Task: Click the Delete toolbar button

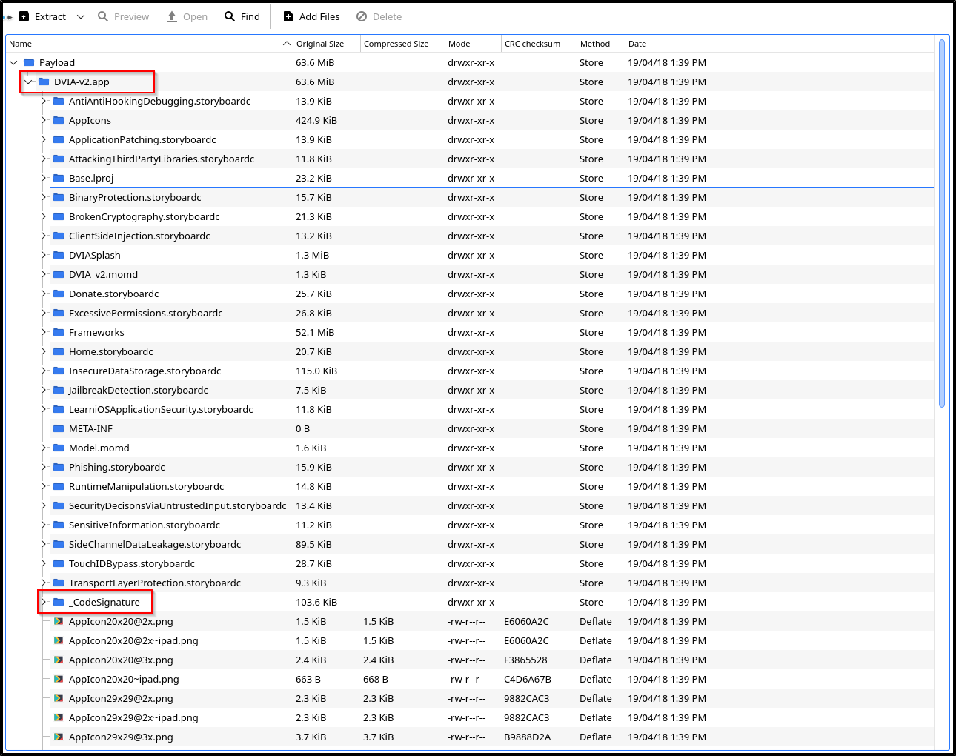Action: (379, 16)
